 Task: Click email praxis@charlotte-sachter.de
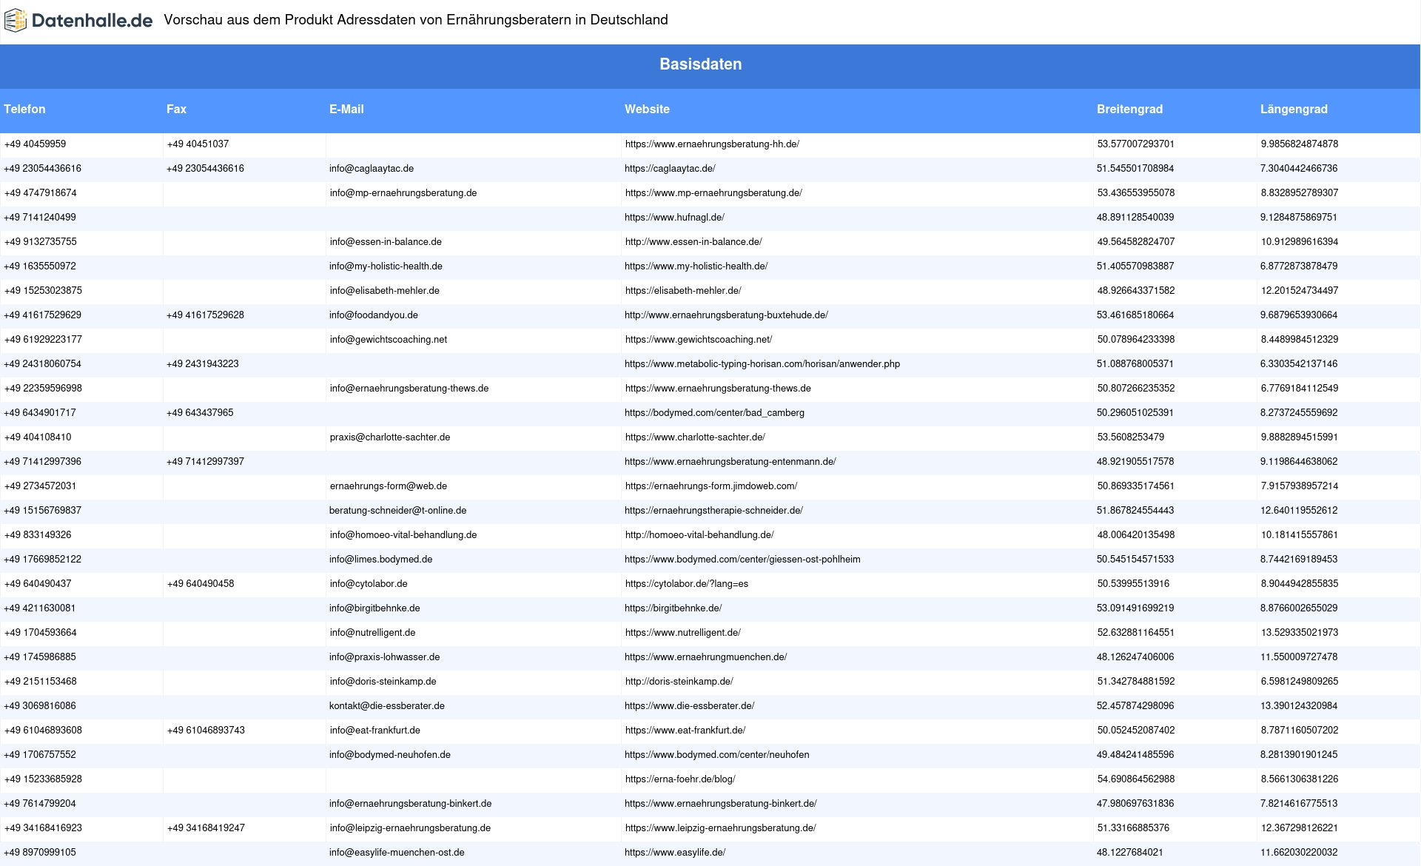click(390, 437)
